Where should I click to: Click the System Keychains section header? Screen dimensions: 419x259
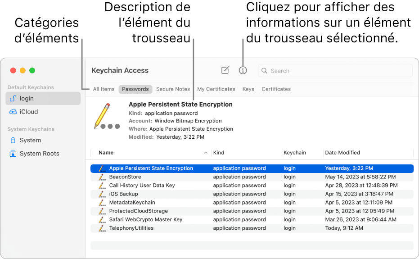coord(31,129)
